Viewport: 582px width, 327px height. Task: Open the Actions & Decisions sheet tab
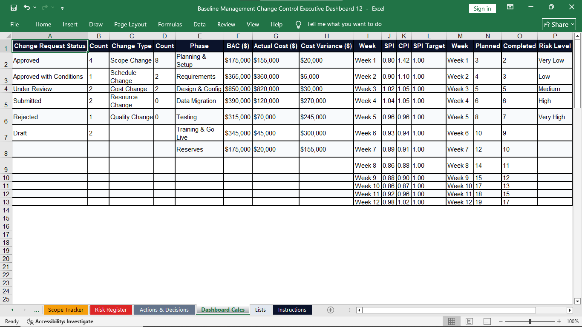(164, 310)
